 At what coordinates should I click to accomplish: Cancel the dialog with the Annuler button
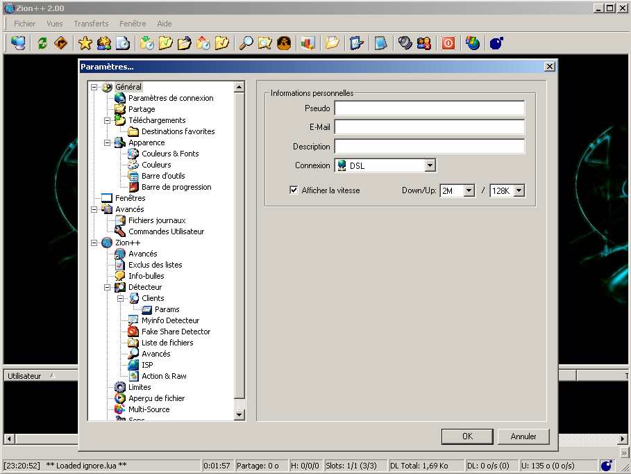coord(523,436)
